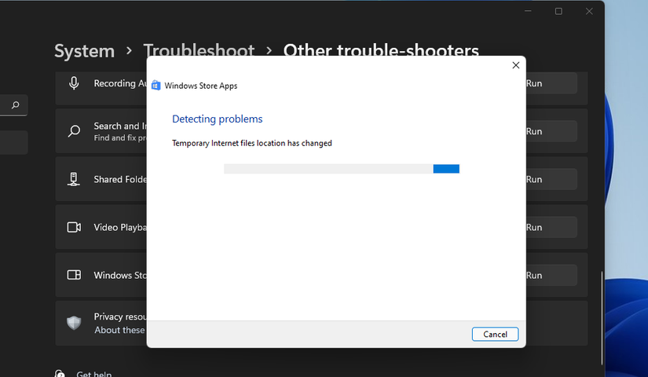Click the Privacy resources shield icon
The image size is (648, 377).
click(74, 323)
